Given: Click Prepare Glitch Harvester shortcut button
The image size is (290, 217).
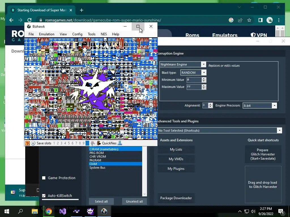Looking at the screenshot, I should (x=263, y=154).
